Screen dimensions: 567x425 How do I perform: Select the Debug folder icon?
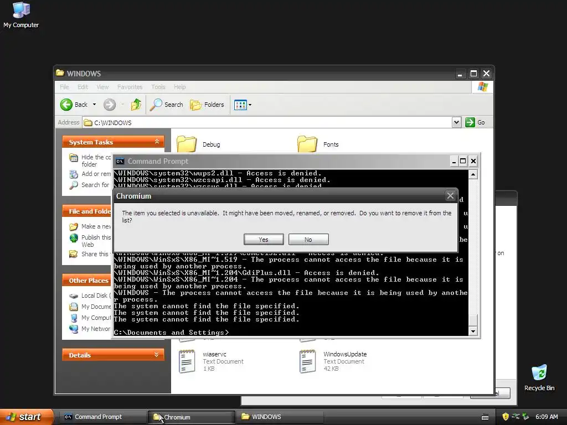187,144
